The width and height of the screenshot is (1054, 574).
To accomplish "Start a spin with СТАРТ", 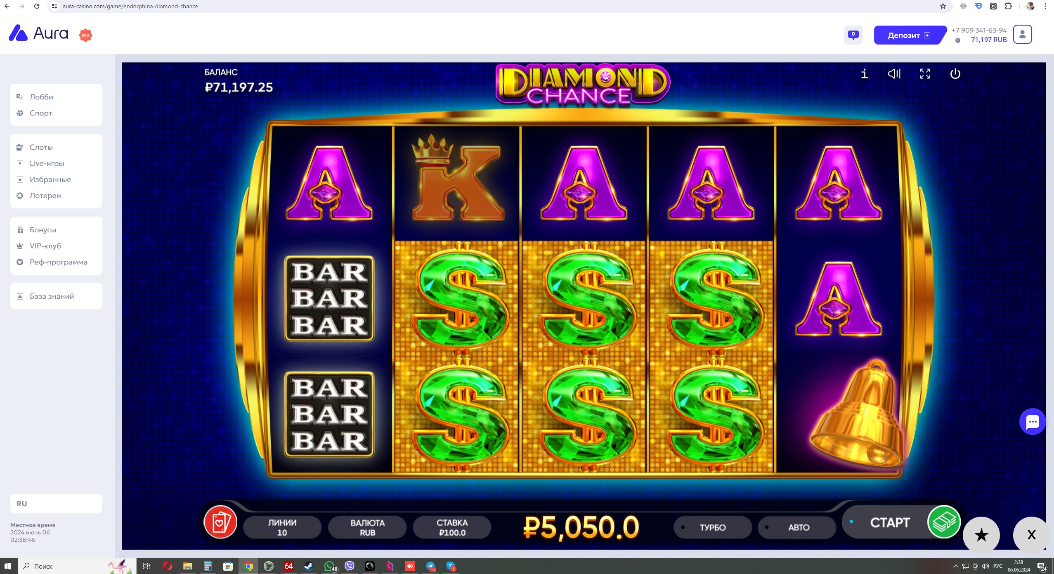I will (890, 522).
